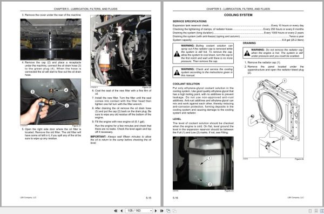Switch to single page layout icon
Image resolution: width=324 pixels, height=214 pixels.
point(310,211)
